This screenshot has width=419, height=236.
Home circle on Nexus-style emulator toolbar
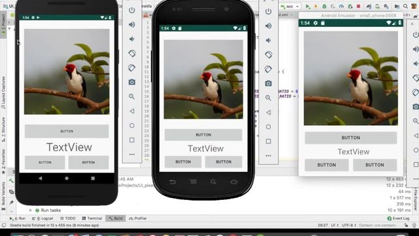268,127
